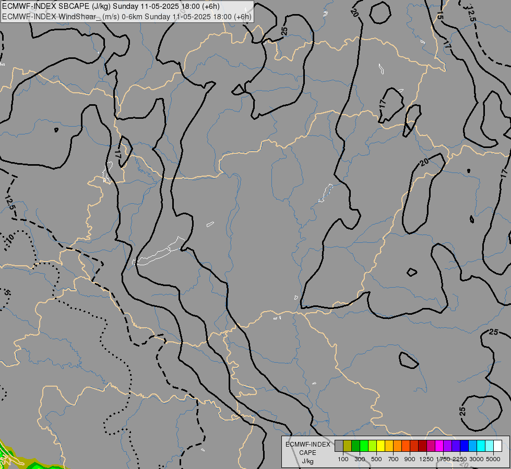
Task: Click the olive legend swatch at 100
Action: (348, 446)
